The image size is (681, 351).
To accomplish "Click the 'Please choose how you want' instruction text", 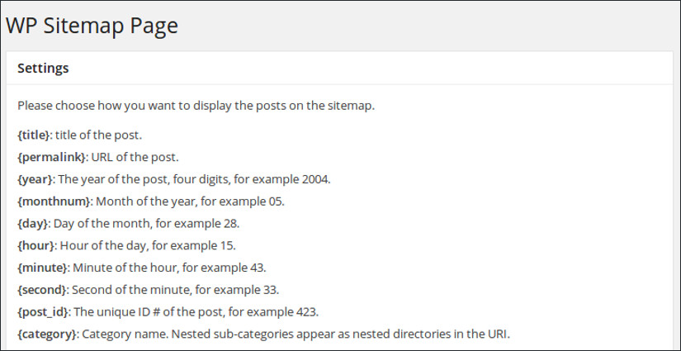I will 196,106.
